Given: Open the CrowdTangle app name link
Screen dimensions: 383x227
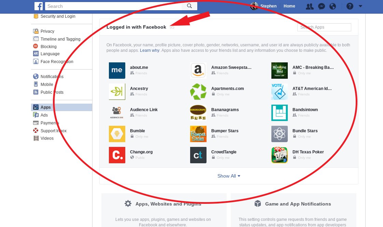Looking at the screenshot, I should click(224, 152).
